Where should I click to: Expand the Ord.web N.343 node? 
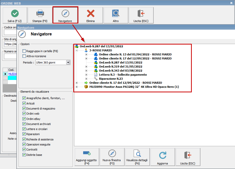[x=86, y=71]
